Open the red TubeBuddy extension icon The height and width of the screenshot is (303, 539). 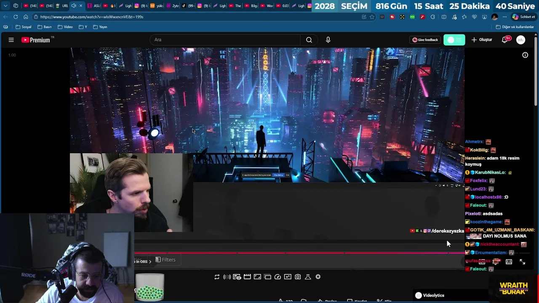tap(392, 17)
